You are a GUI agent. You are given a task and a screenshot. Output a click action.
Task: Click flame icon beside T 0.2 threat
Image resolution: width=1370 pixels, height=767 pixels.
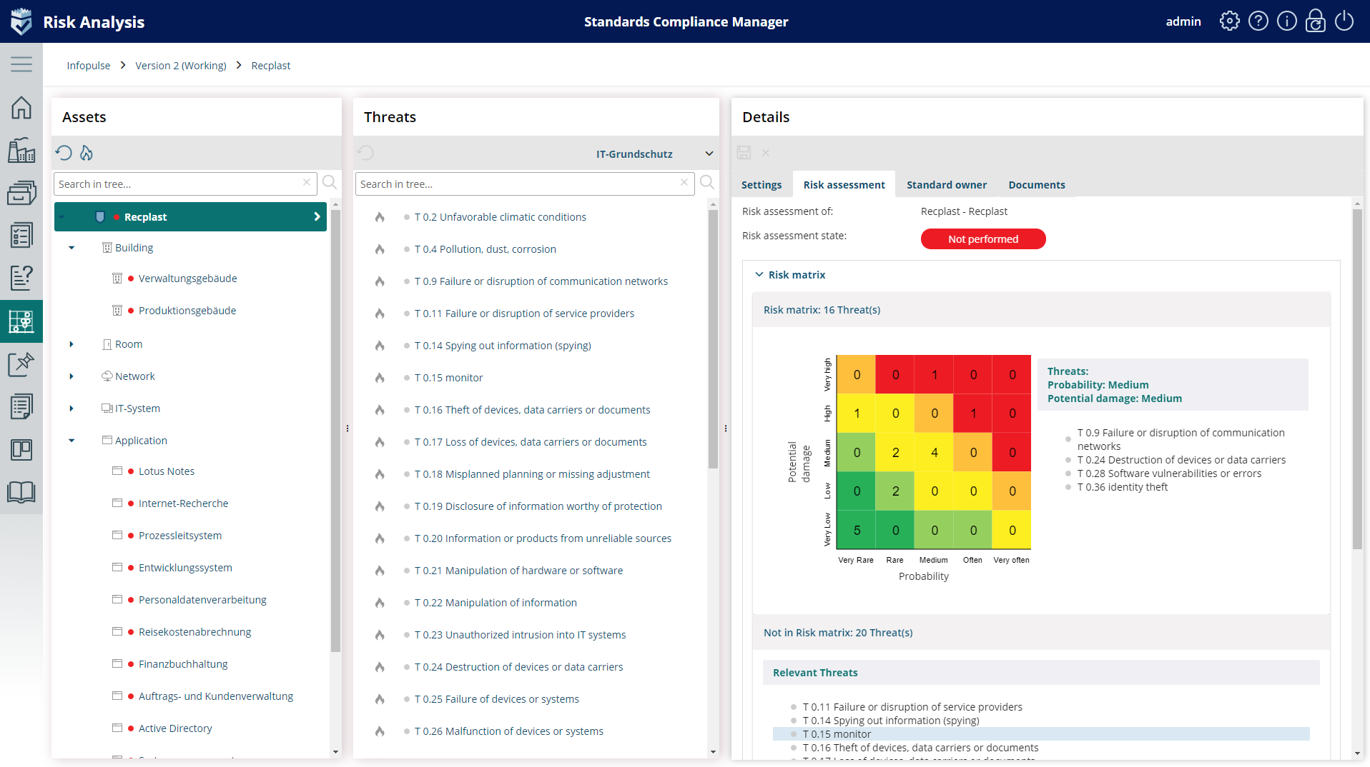380,217
